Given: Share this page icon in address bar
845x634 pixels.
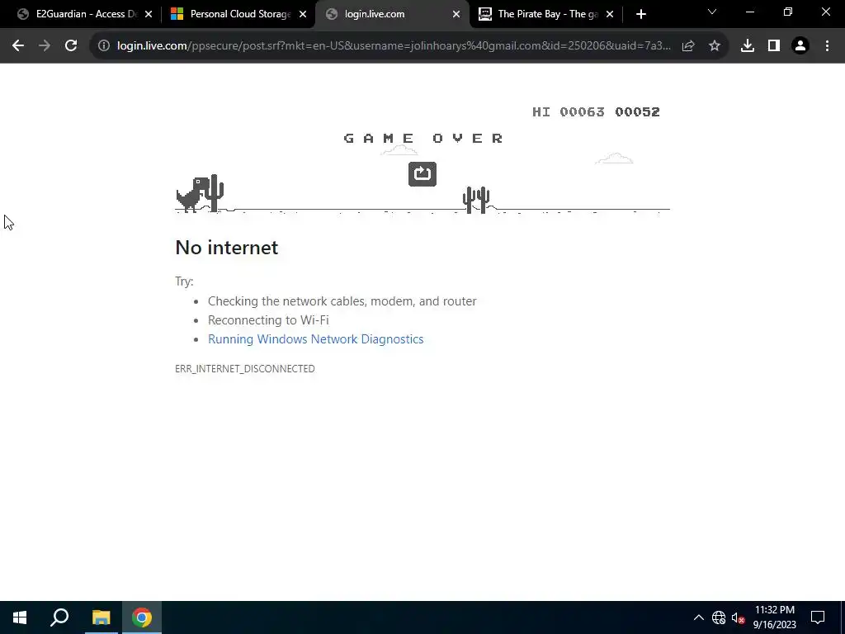Looking at the screenshot, I should (688, 46).
